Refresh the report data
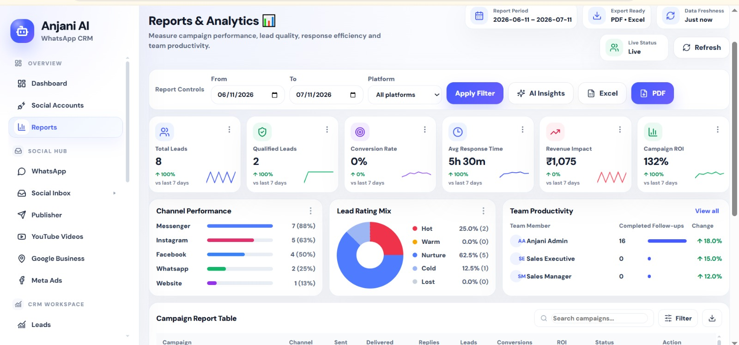739x345 pixels. pos(701,48)
